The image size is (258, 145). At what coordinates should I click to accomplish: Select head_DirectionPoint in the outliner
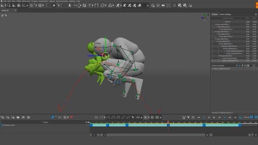click(x=230, y=58)
